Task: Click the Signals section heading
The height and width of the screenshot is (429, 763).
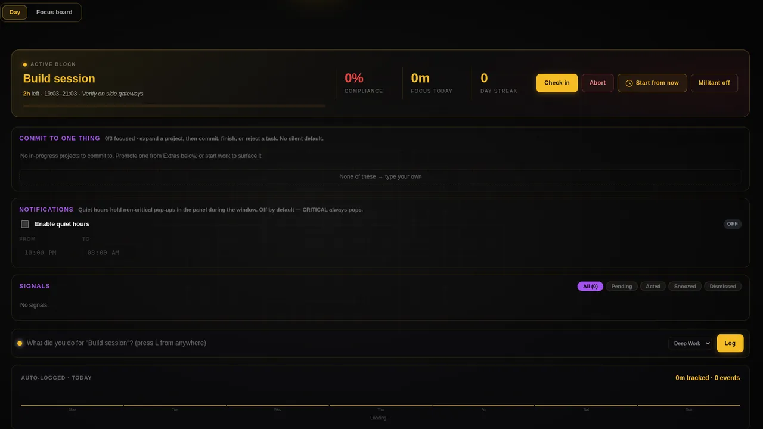Action: point(35,287)
